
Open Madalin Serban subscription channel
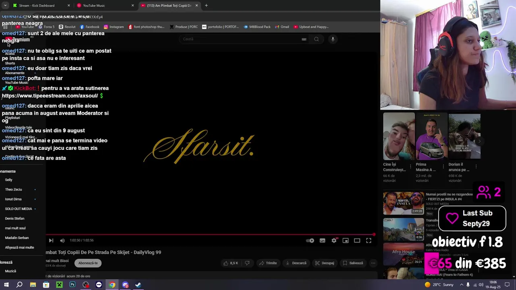click(x=17, y=238)
